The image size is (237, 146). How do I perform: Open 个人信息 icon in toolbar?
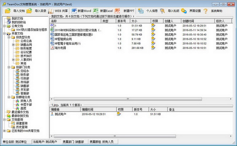click(141, 11)
